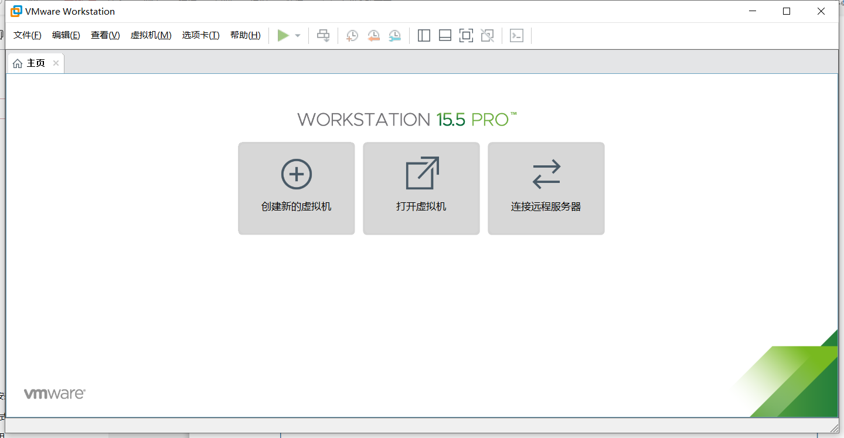Viewport: 844px width, 438px height.
Task: Click the 打开虚拟机 tile
Action: pos(421,188)
